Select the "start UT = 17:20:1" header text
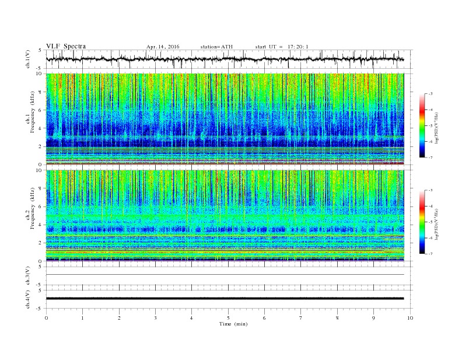 [x=282, y=47]
